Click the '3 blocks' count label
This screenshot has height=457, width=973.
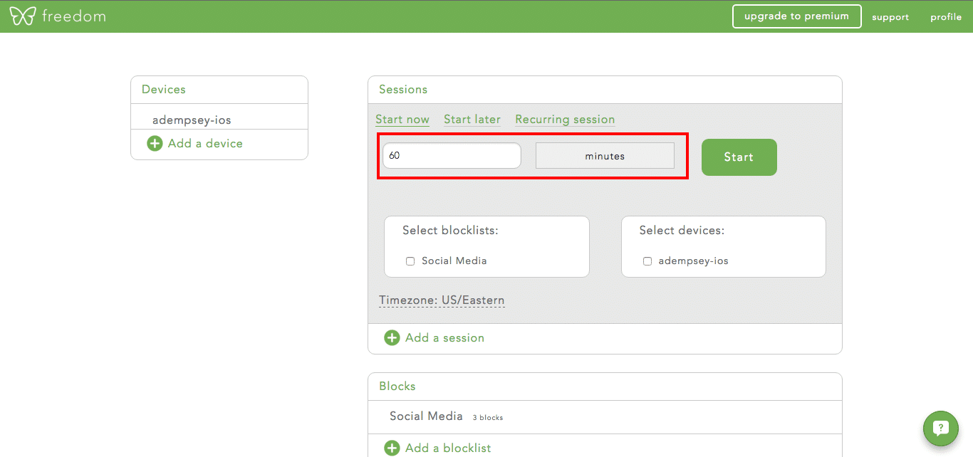pos(488,418)
